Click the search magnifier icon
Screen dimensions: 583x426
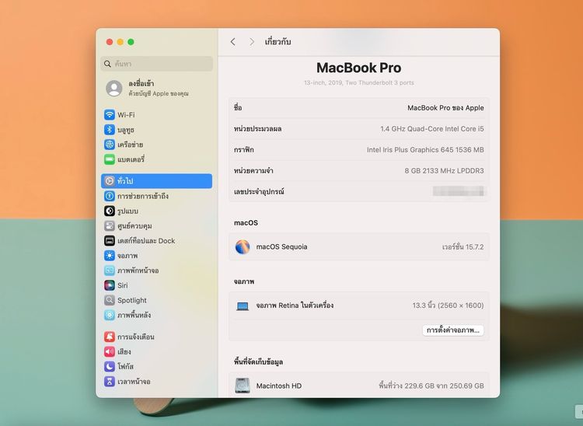[x=107, y=64]
